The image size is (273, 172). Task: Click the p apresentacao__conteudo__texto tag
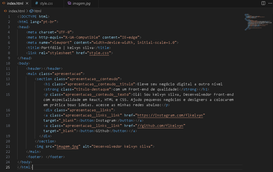pyautogui.click(x=88, y=95)
